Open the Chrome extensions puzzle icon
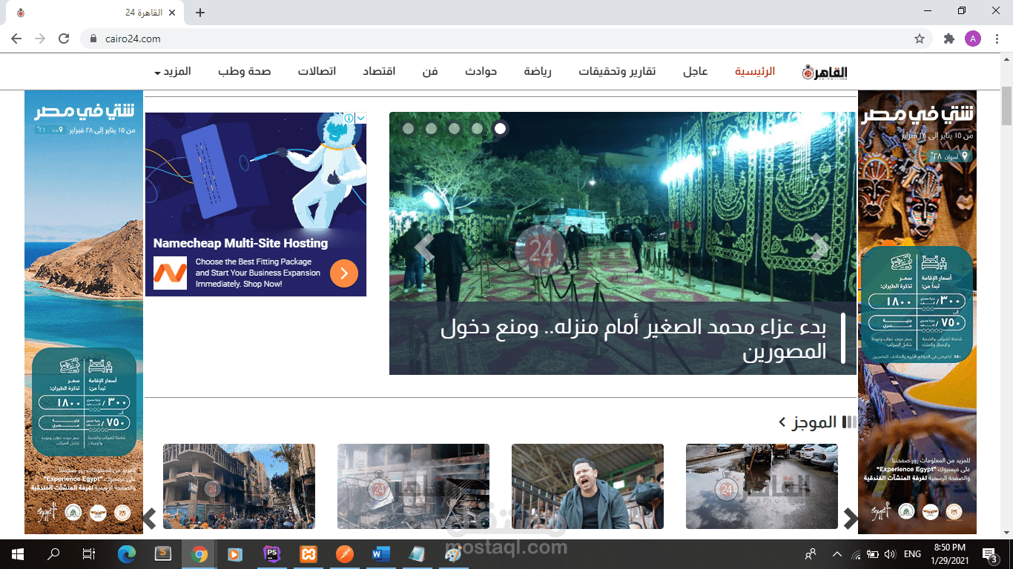Screen dimensions: 1013x569 coord(948,39)
